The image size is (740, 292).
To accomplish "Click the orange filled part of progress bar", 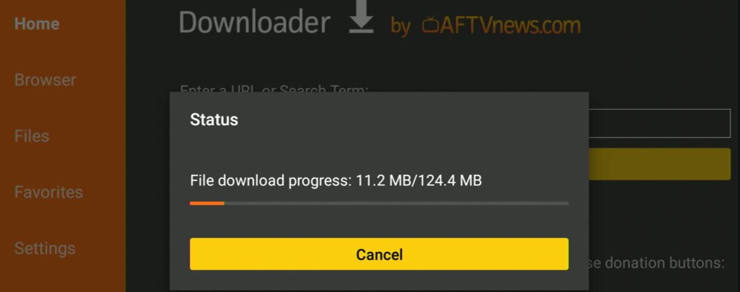I will point(207,203).
